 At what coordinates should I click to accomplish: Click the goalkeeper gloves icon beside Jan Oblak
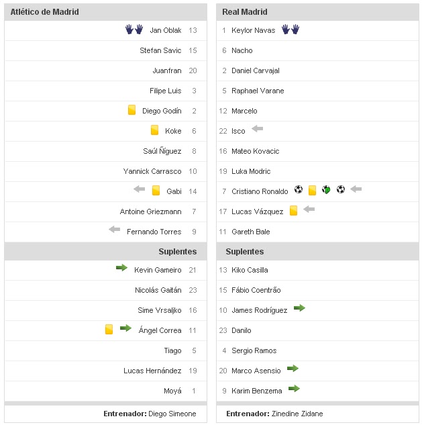(x=134, y=30)
